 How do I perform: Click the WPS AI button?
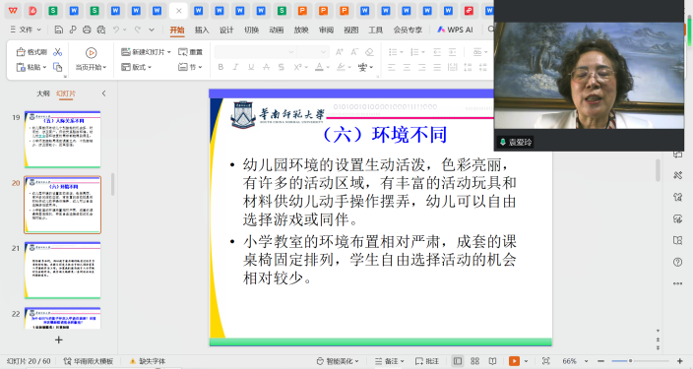pyautogui.click(x=455, y=30)
